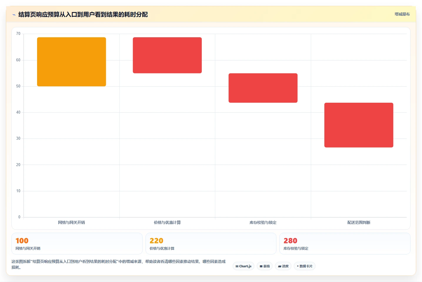
Task: Click the x-axis label 价格与优惠计算
Action: [x=167, y=222]
